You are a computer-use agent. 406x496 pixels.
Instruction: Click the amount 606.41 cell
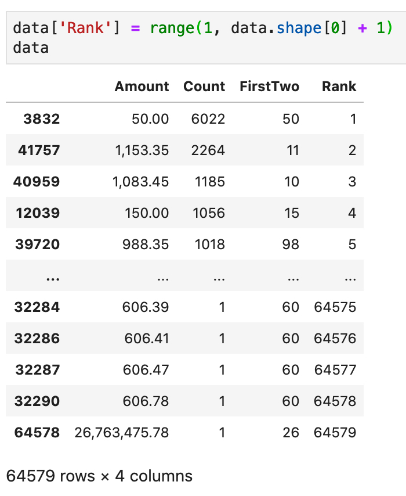147,339
